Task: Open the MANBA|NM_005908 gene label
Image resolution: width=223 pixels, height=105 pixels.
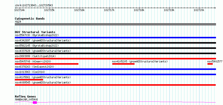Action: (x=27, y=100)
